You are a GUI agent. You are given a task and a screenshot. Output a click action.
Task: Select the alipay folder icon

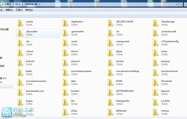111,53
